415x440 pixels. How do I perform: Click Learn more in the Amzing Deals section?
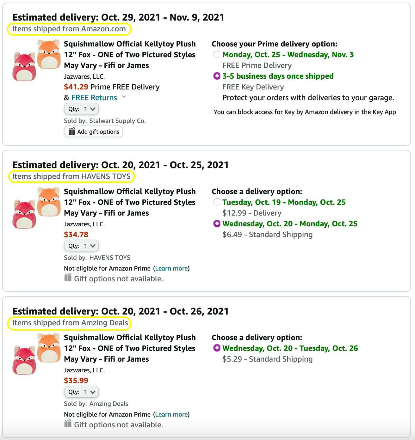pyautogui.click(x=171, y=414)
